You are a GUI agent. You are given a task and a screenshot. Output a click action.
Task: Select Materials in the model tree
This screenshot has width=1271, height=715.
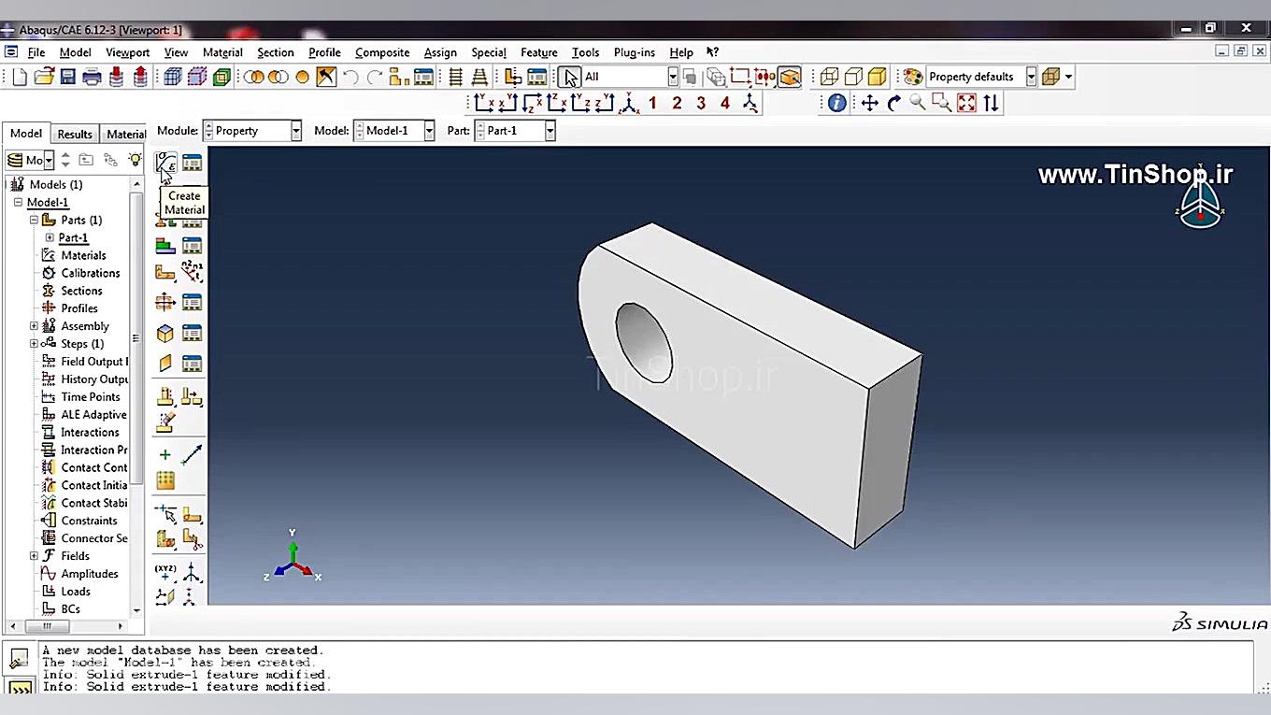coord(83,255)
